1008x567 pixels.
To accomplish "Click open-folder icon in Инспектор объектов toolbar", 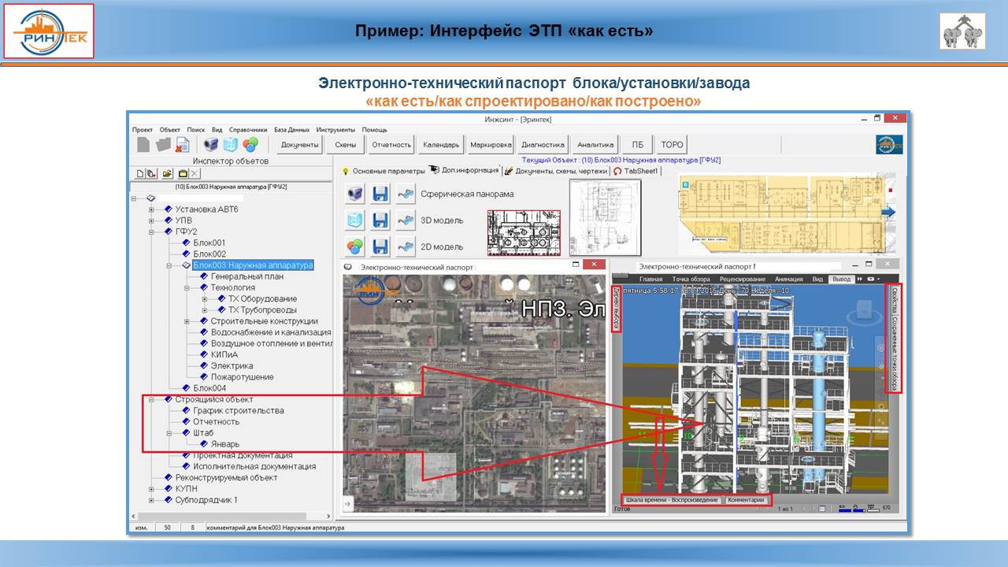I will [x=167, y=173].
